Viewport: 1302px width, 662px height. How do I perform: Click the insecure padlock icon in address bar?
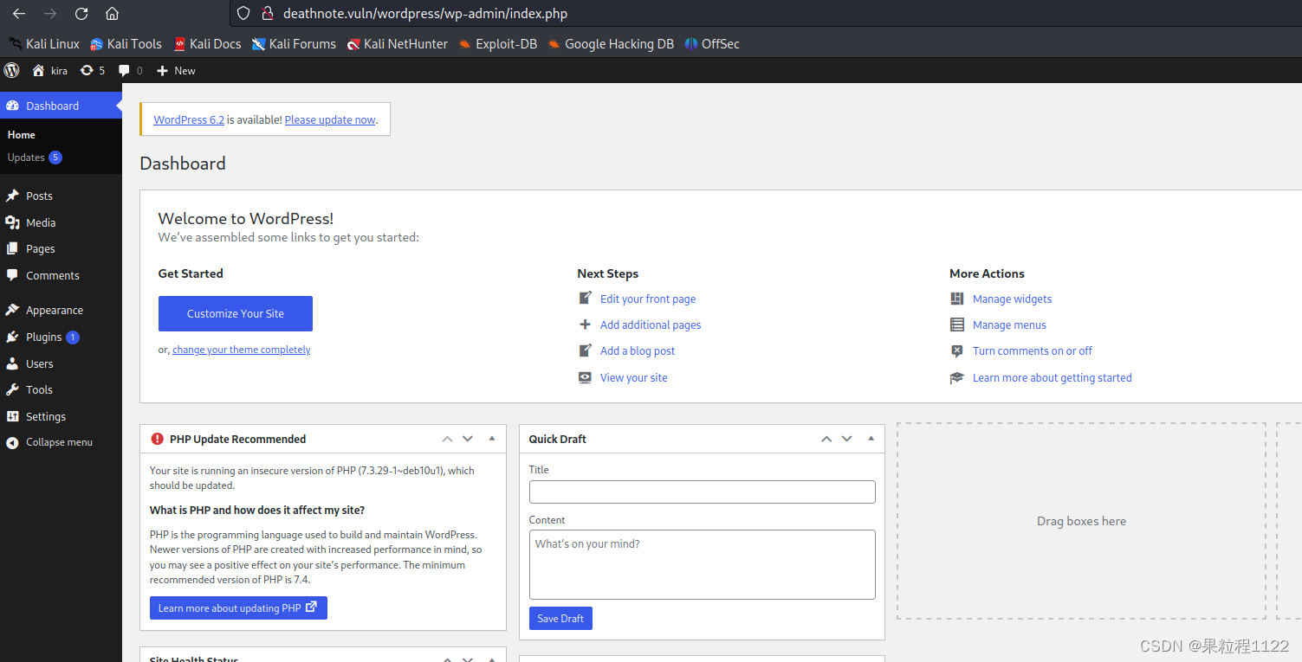267,13
